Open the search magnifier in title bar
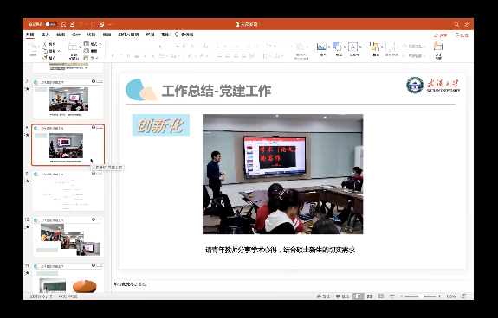 456,24
